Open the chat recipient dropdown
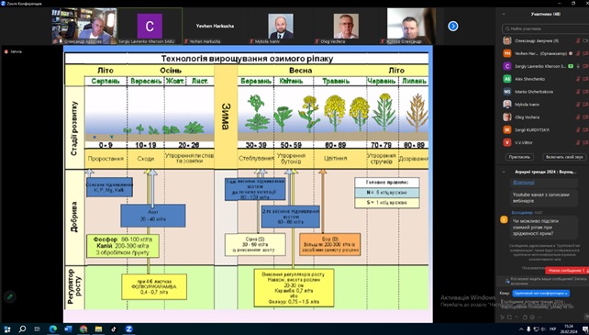 coord(541,294)
